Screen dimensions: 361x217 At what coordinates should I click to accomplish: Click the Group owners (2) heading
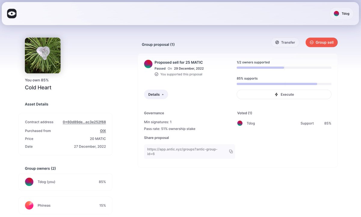(40, 168)
